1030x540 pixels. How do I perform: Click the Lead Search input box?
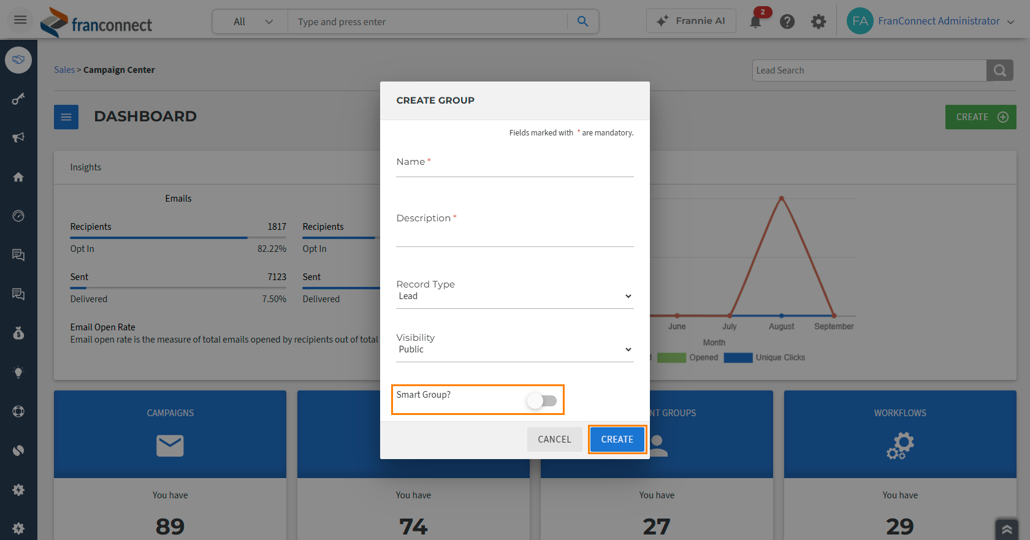(x=869, y=70)
